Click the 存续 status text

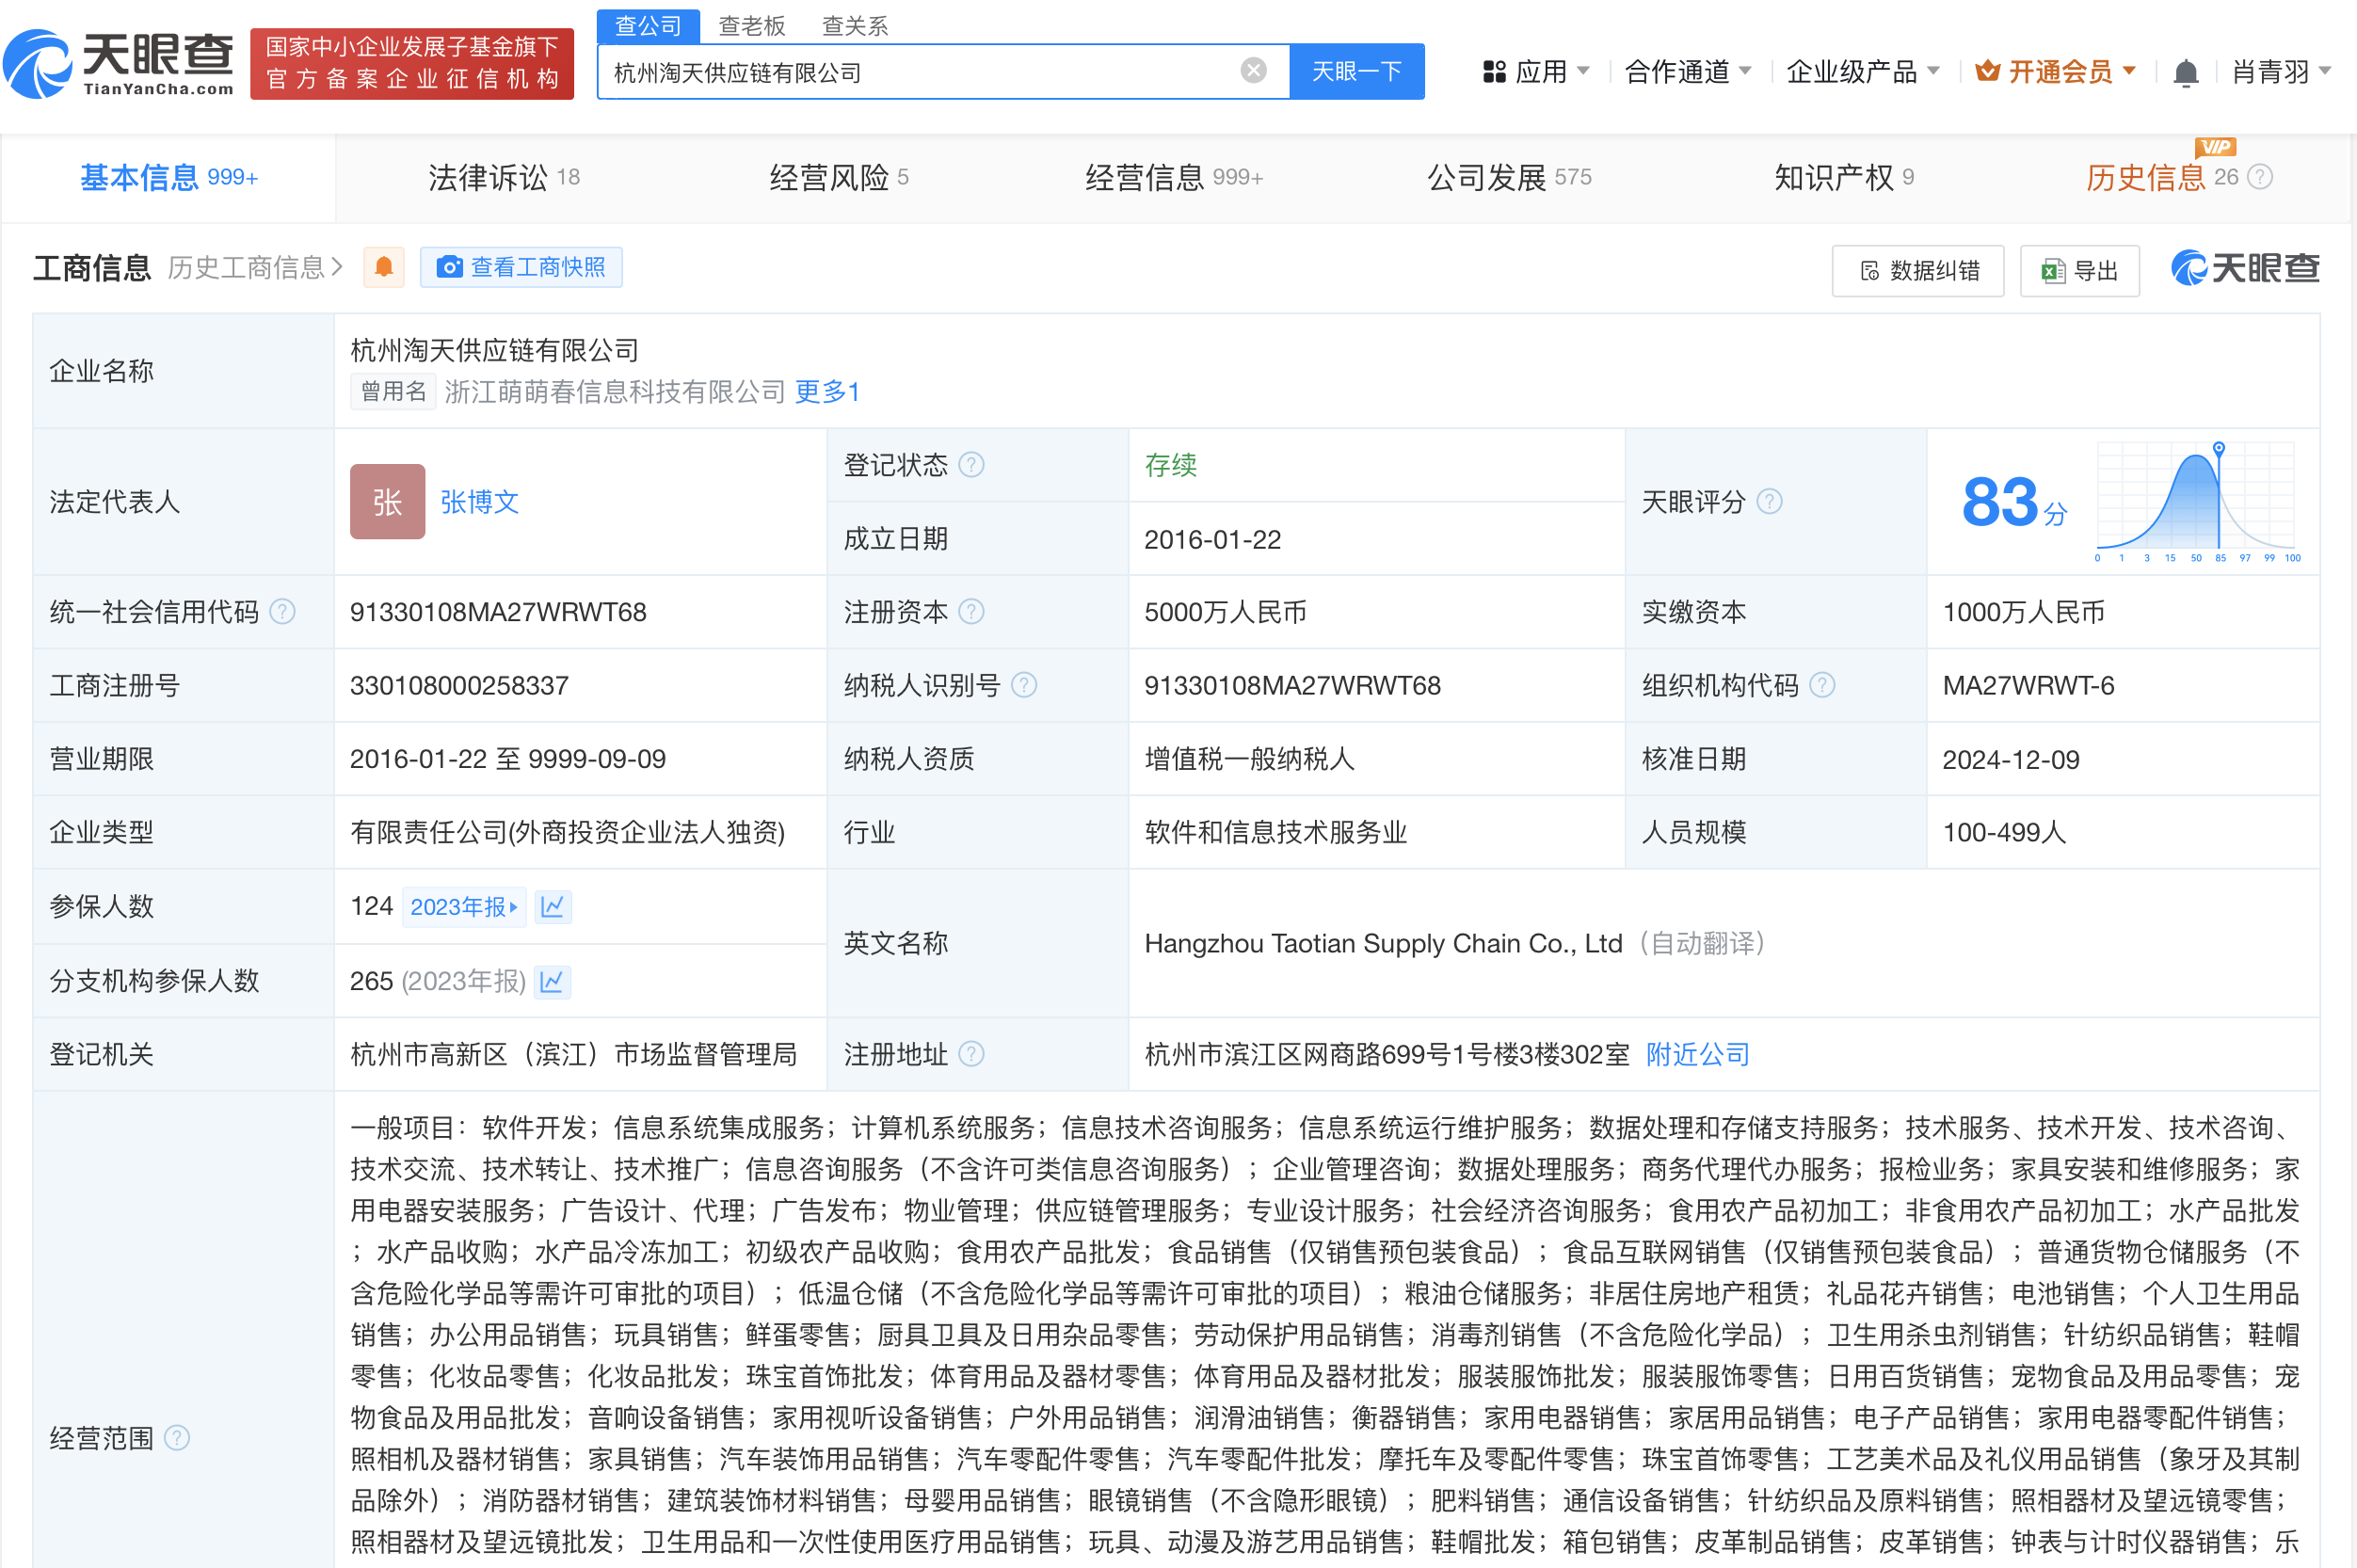[x=1170, y=464]
